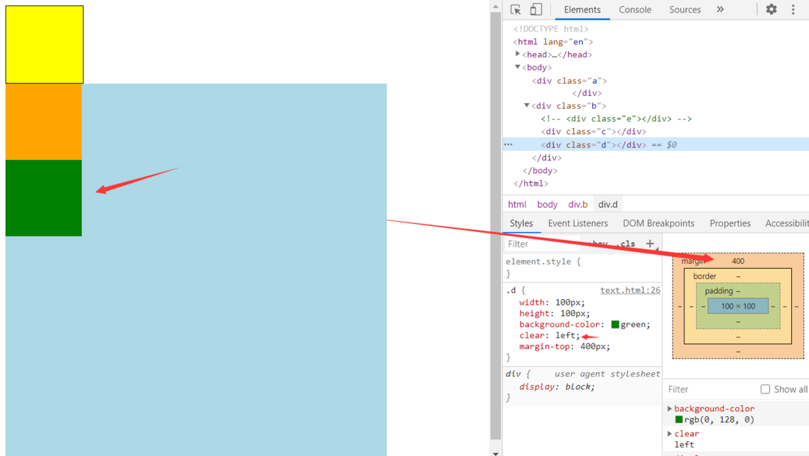Viewport: 809px width, 456px height.
Task: Open the Accessibility tab
Action: 787,223
